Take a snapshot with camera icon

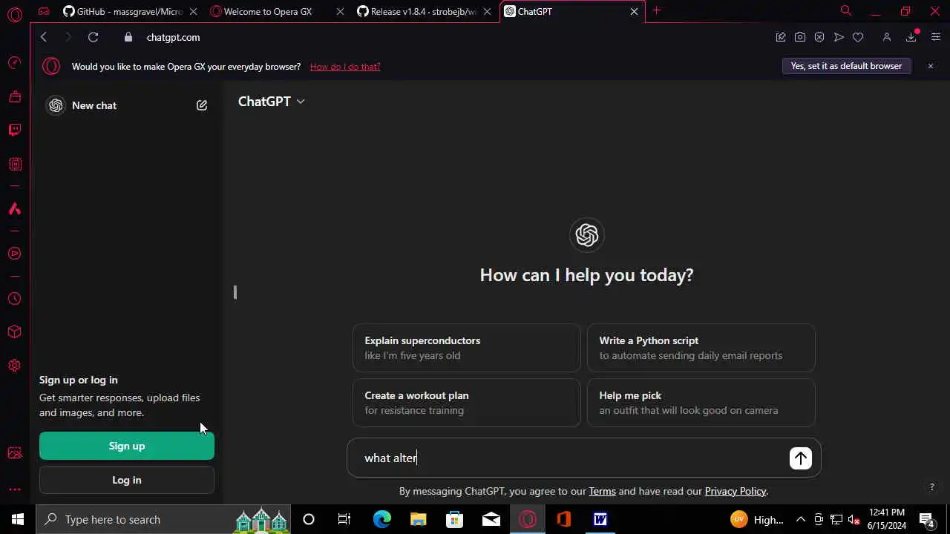pyautogui.click(x=800, y=37)
